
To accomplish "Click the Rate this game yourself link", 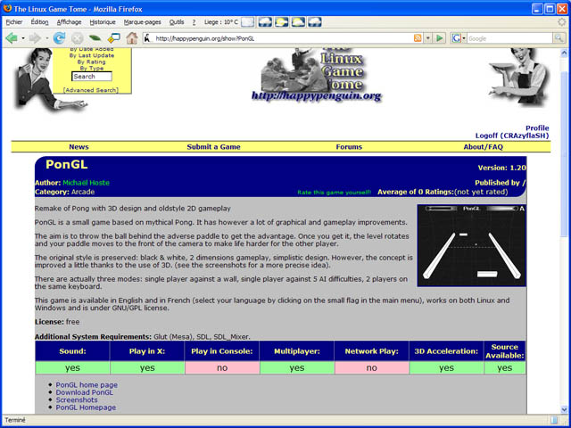I will [x=333, y=192].
